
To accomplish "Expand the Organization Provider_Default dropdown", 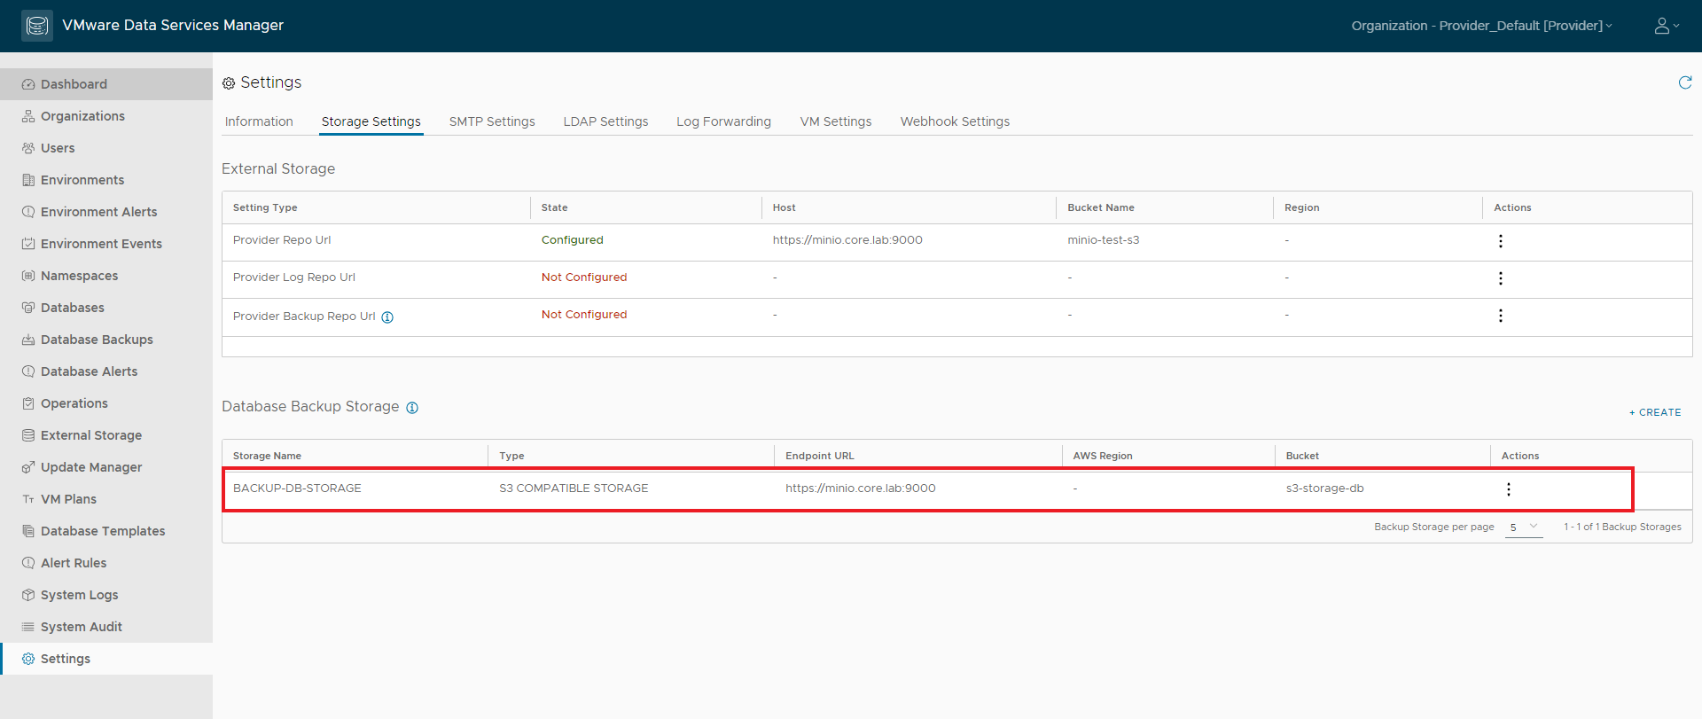I will (1481, 26).
